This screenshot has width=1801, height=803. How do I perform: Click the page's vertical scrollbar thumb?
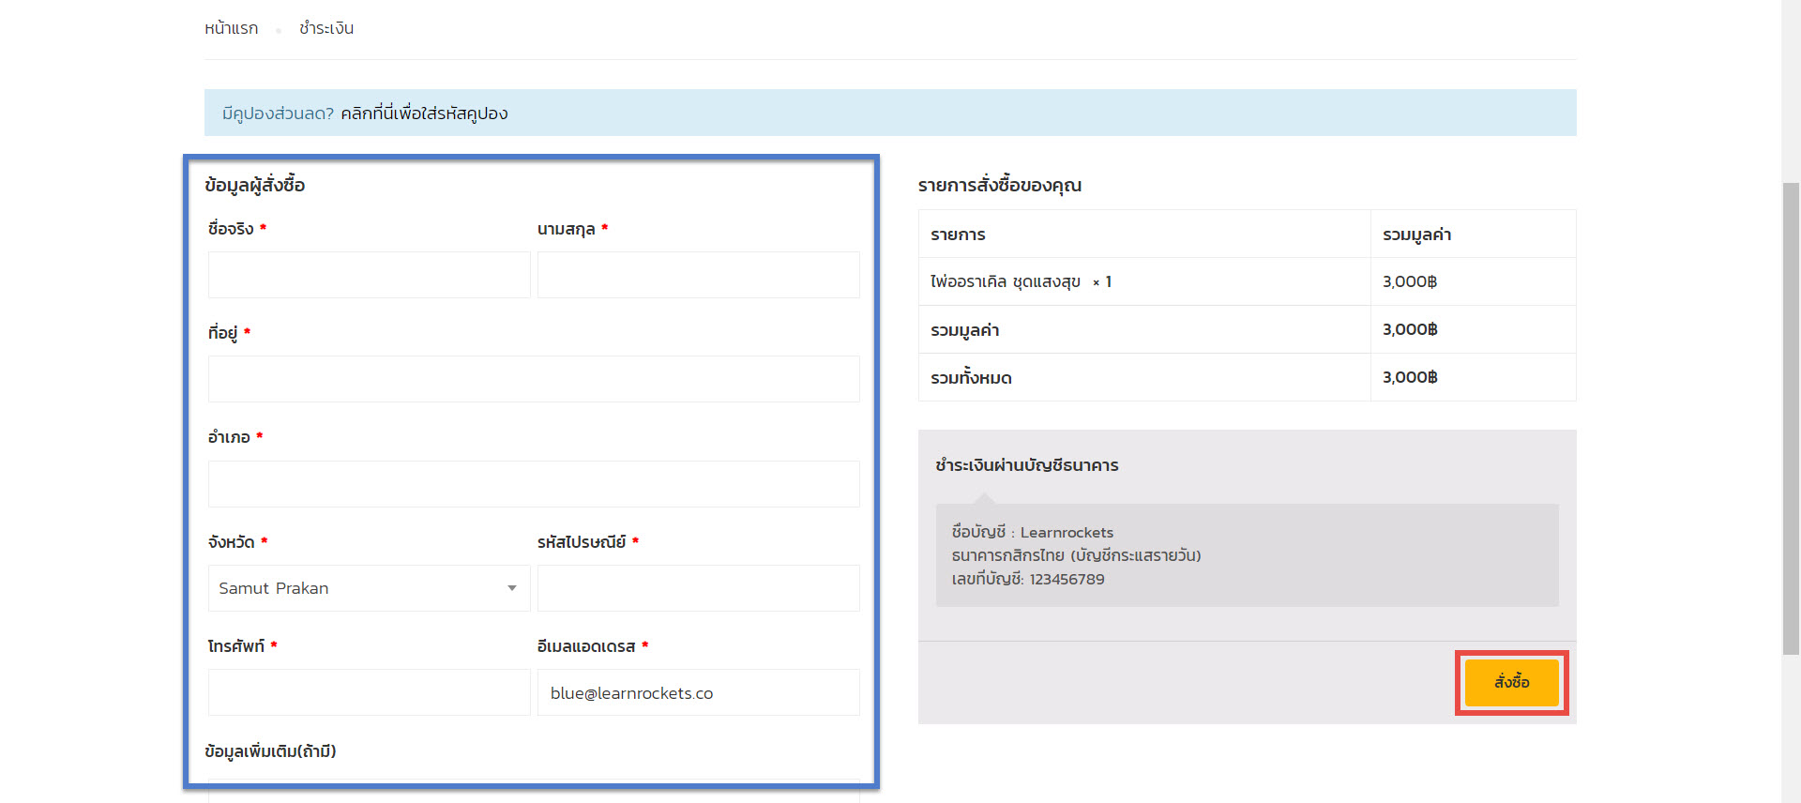point(1791,417)
